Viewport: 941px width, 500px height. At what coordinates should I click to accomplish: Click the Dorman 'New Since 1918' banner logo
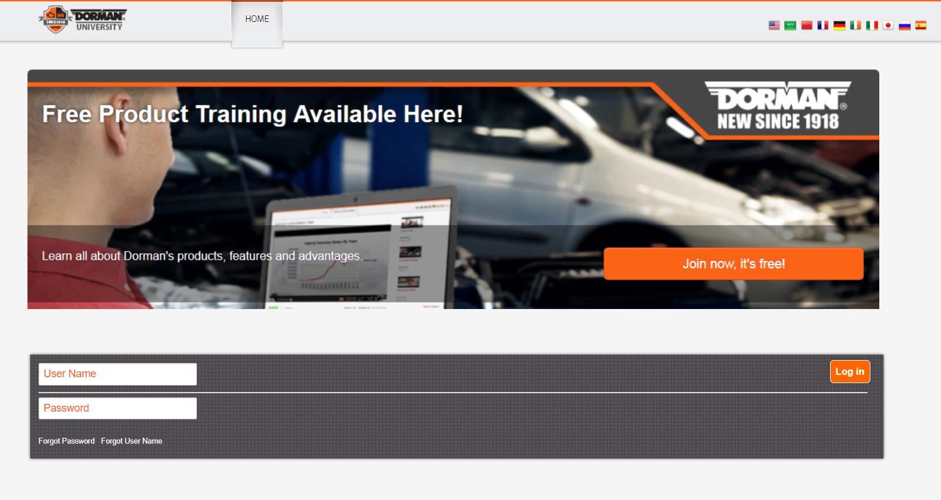(x=778, y=106)
